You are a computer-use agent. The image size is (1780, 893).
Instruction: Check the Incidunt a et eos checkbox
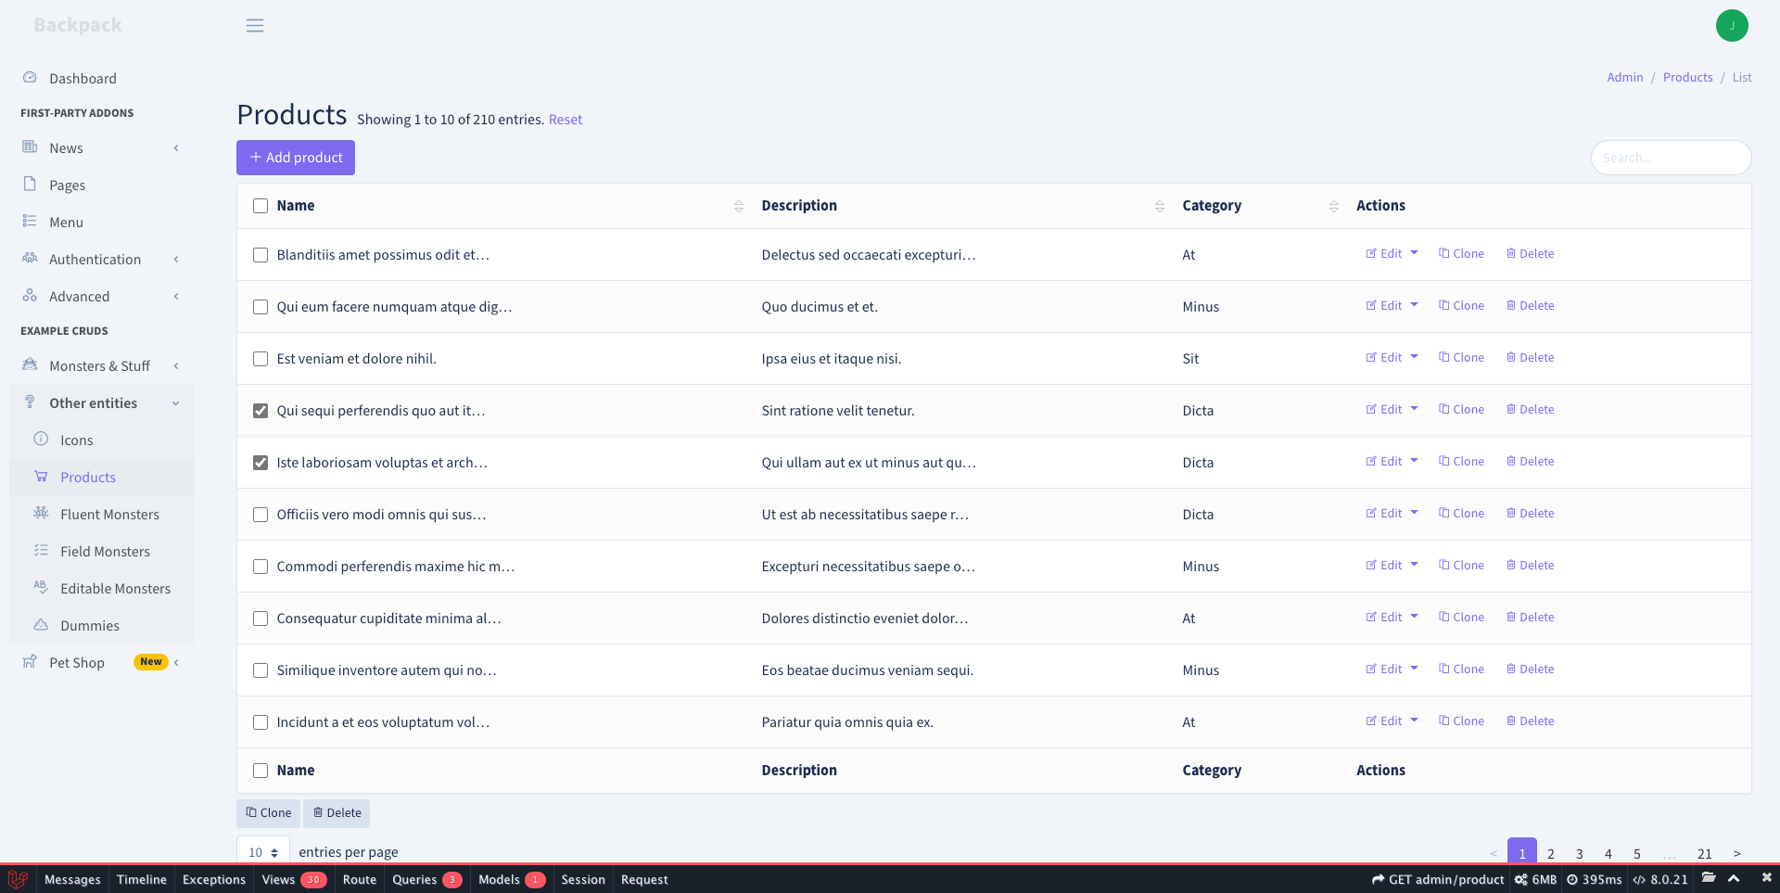261,722
